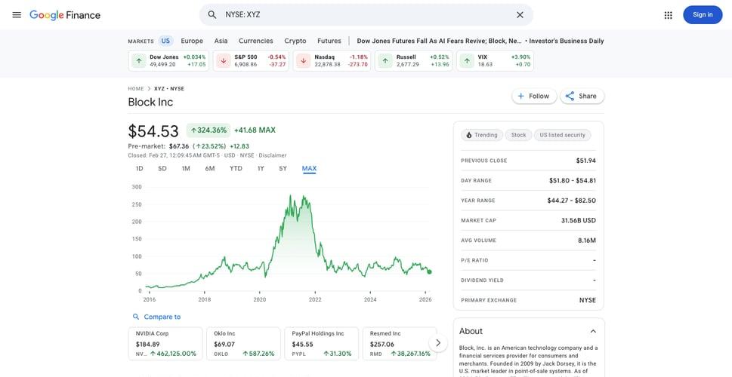
Task: Click the 324.36% gain badge
Action: pyautogui.click(x=208, y=130)
